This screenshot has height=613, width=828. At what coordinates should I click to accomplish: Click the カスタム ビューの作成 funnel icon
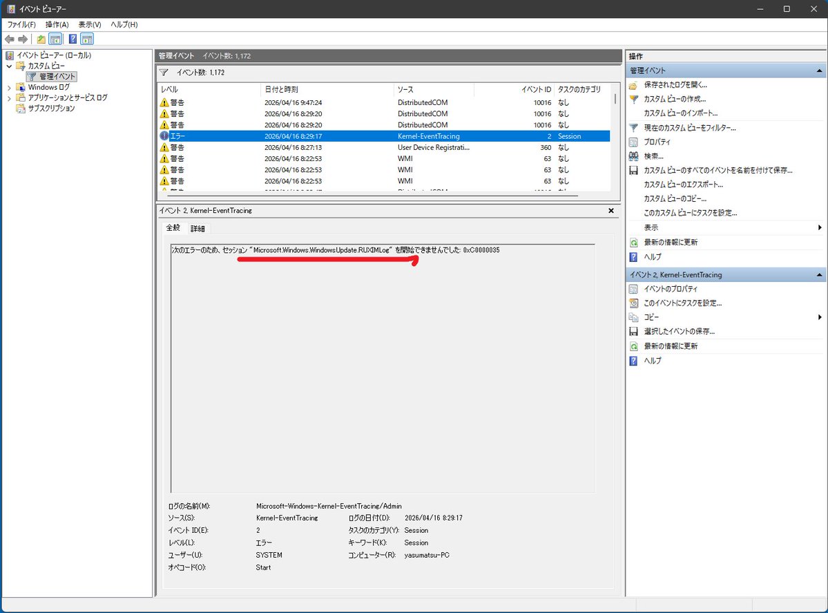coord(634,99)
